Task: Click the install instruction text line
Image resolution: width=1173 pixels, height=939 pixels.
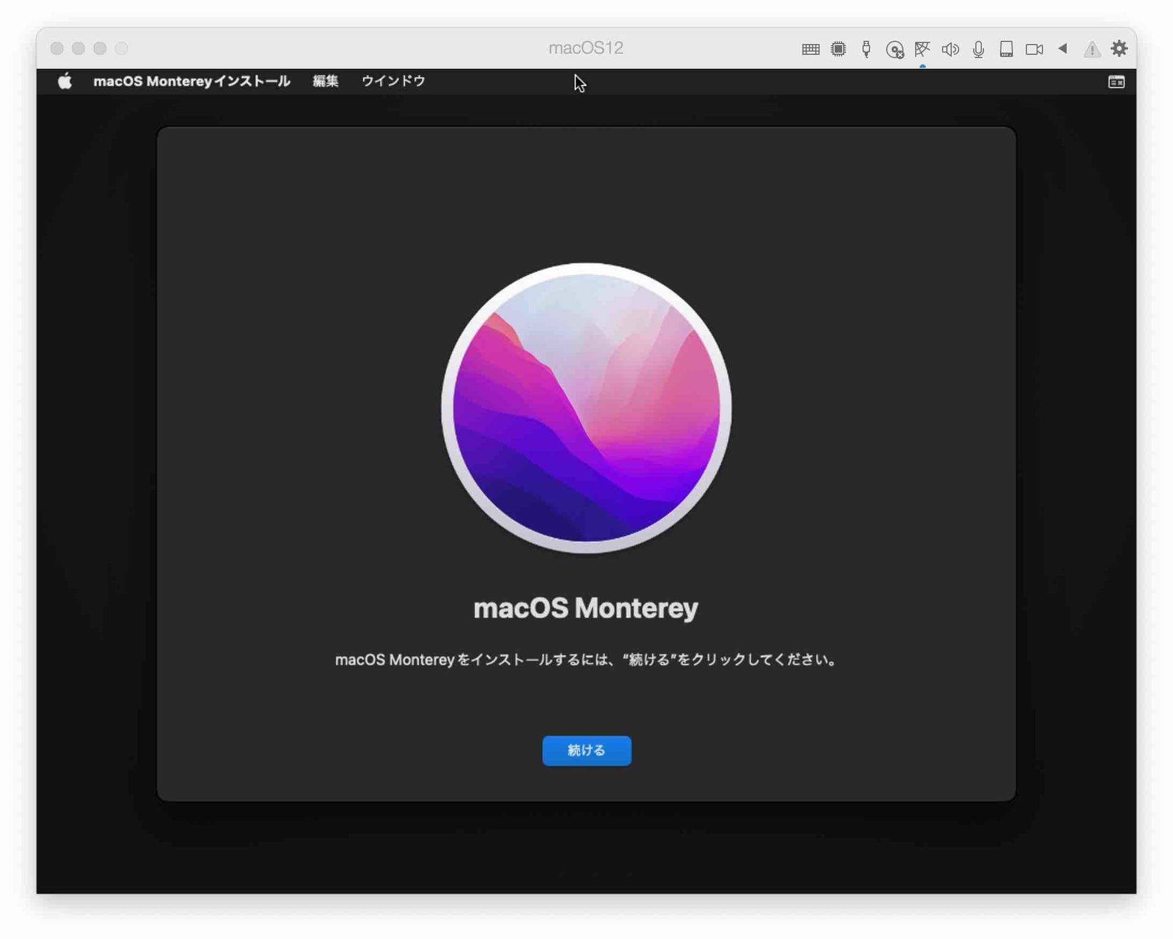Action: point(585,659)
